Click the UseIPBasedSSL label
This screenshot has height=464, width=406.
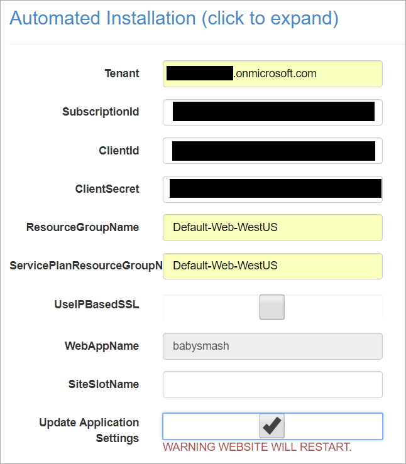(x=97, y=305)
